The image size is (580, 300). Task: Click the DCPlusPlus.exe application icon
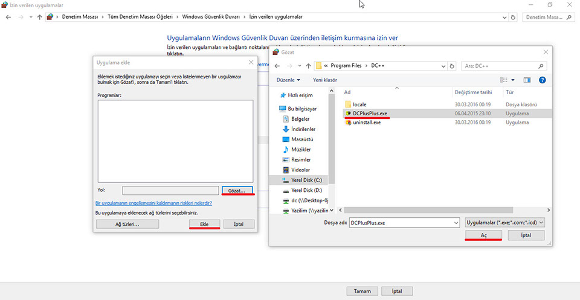point(348,113)
